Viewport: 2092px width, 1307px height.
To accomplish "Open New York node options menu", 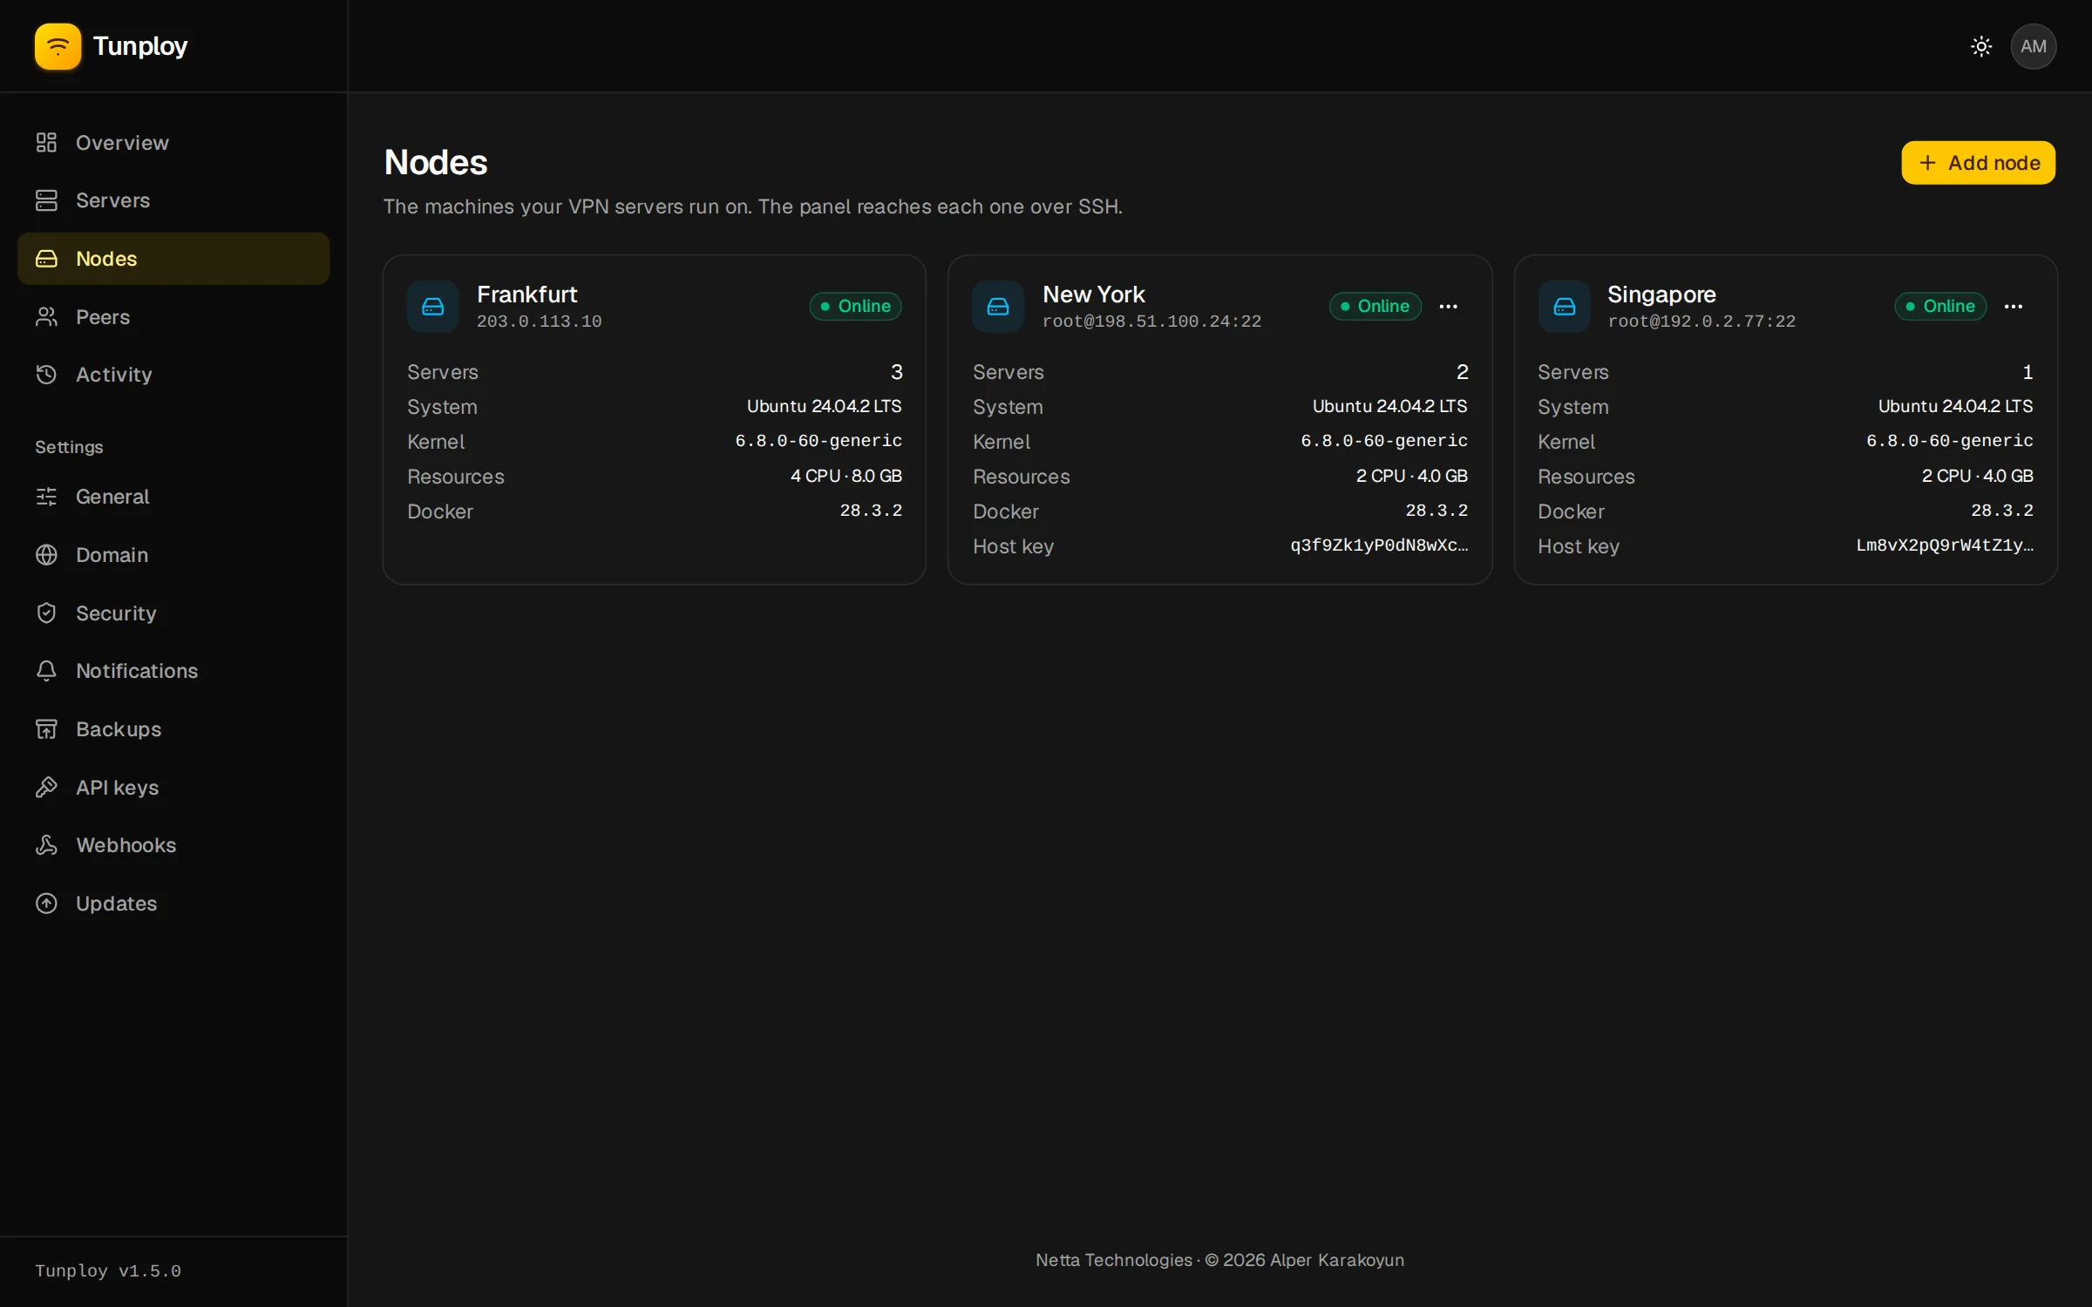I will coord(1449,307).
